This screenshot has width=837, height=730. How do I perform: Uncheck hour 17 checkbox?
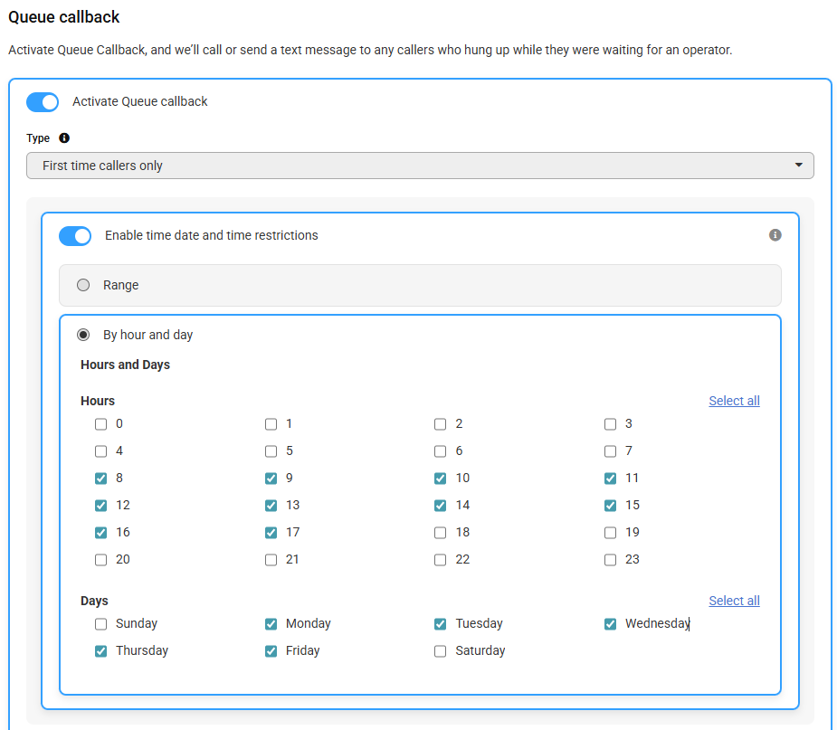271,533
